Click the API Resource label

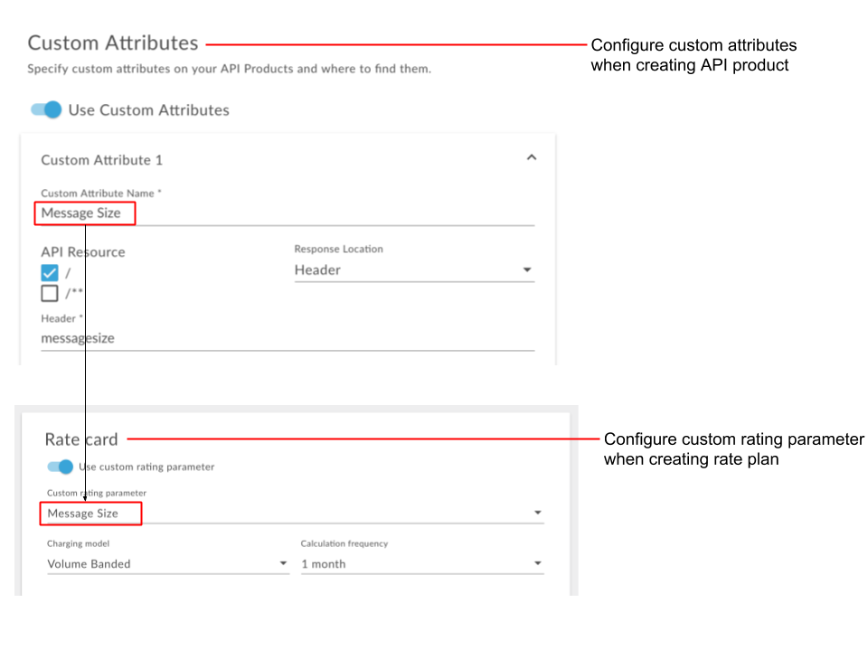[x=83, y=252]
